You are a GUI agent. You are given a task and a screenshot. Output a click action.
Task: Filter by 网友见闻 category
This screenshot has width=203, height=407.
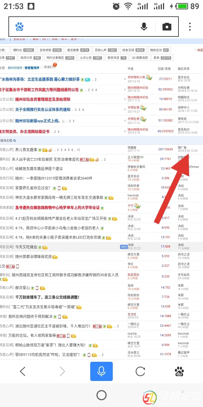pyautogui.click(x=132, y=50)
